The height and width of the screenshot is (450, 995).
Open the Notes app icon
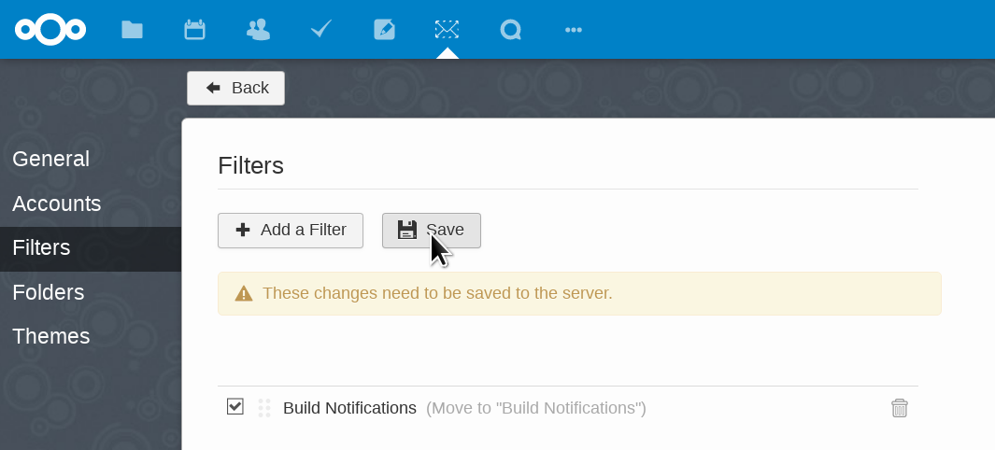384,30
